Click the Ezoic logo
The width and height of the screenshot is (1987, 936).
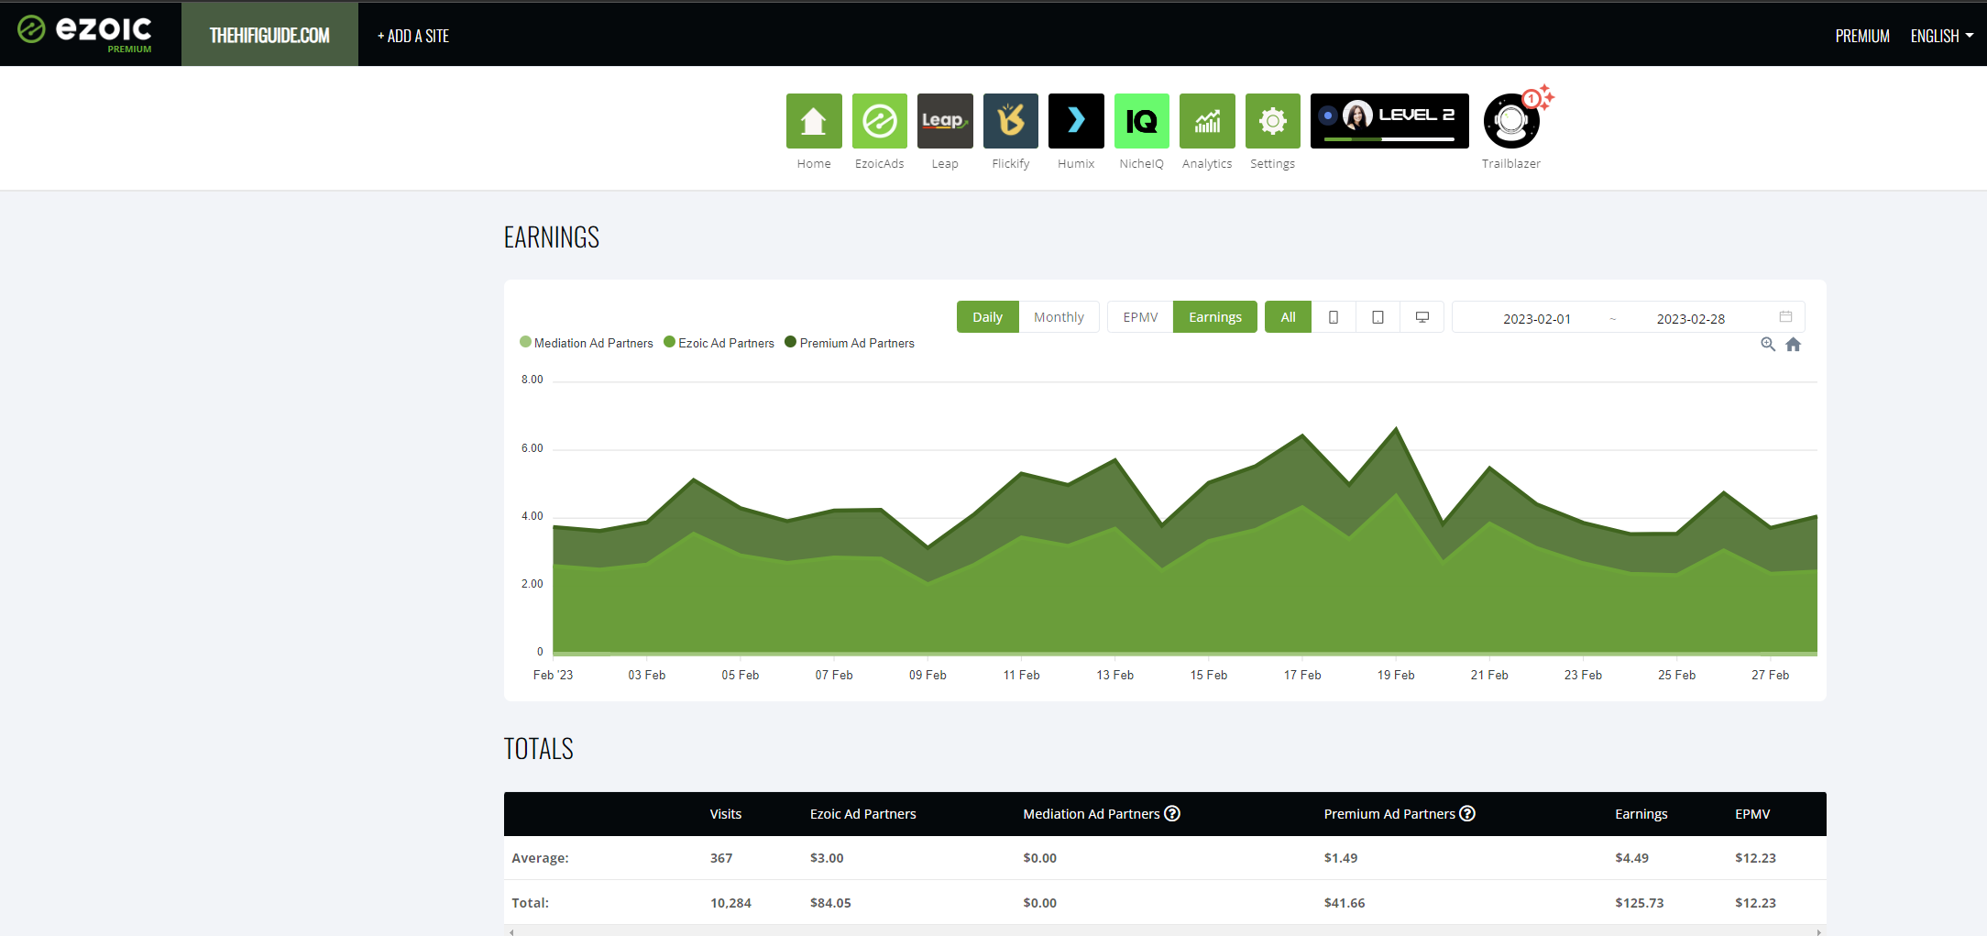(x=85, y=33)
